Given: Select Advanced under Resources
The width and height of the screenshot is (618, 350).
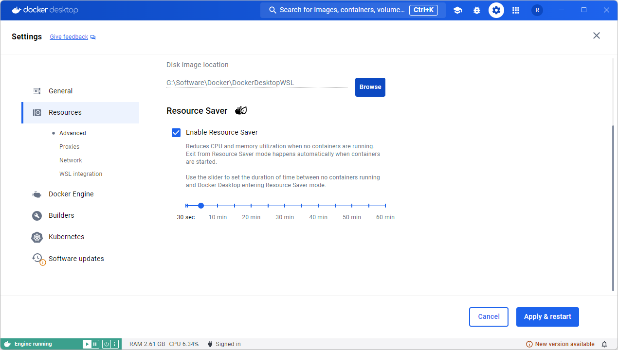Looking at the screenshot, I should (x=73, y=133).
